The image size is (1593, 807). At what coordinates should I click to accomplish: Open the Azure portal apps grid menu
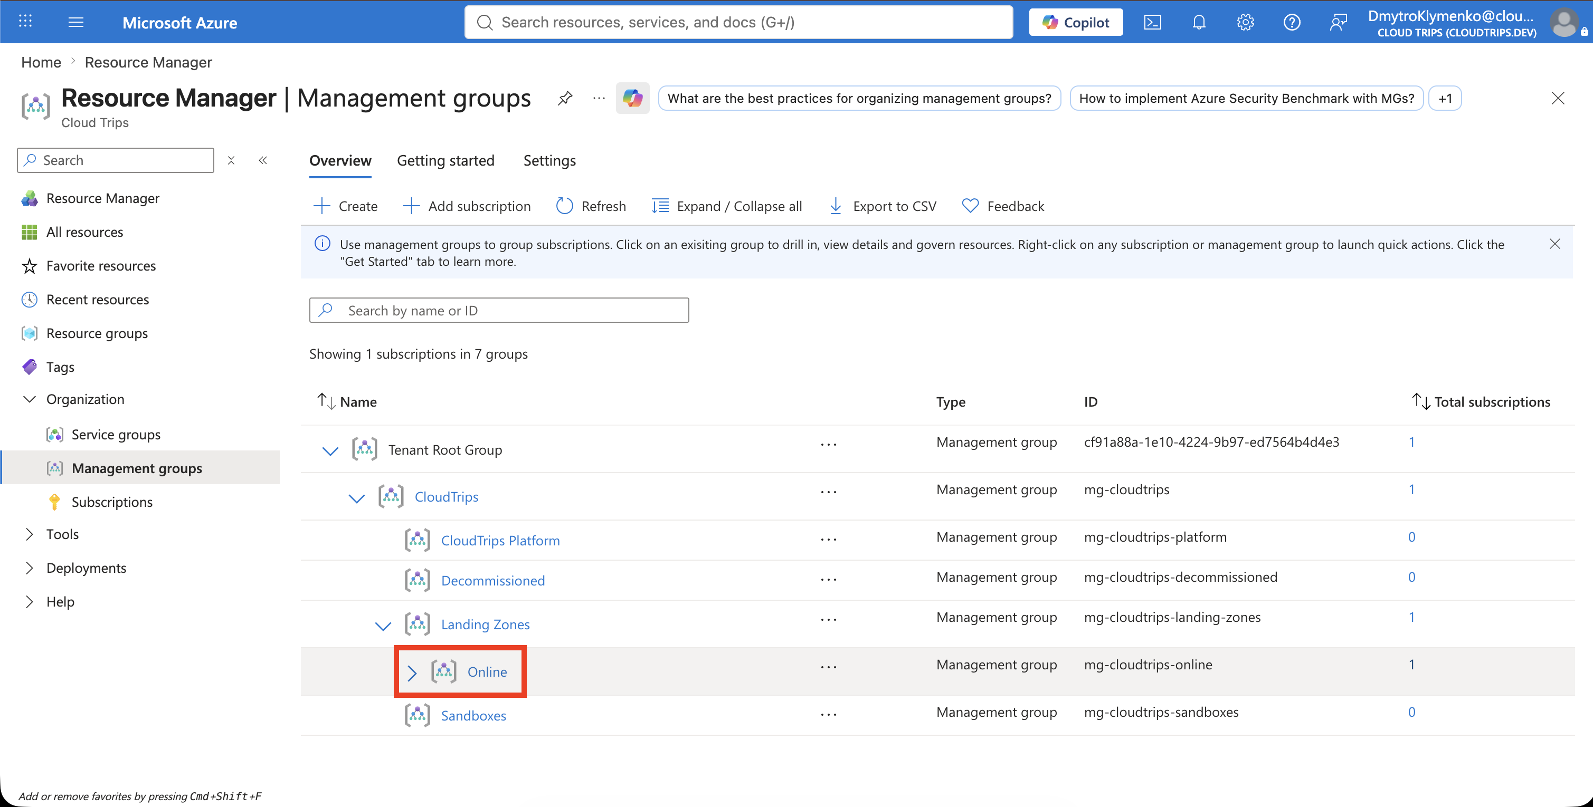pyautogui.click(x=25, y=22)
